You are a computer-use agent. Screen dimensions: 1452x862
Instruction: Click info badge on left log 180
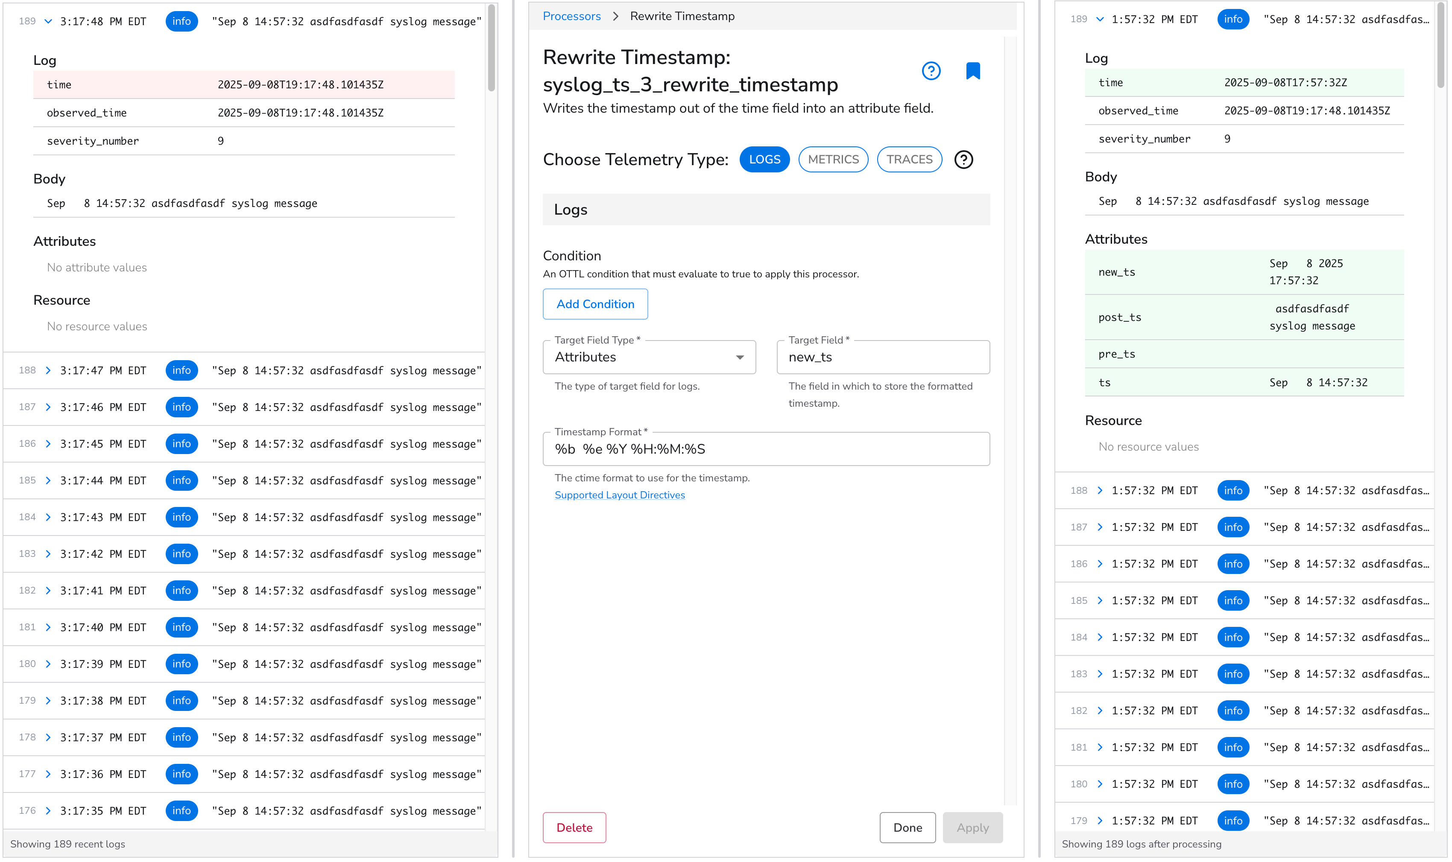181,664
